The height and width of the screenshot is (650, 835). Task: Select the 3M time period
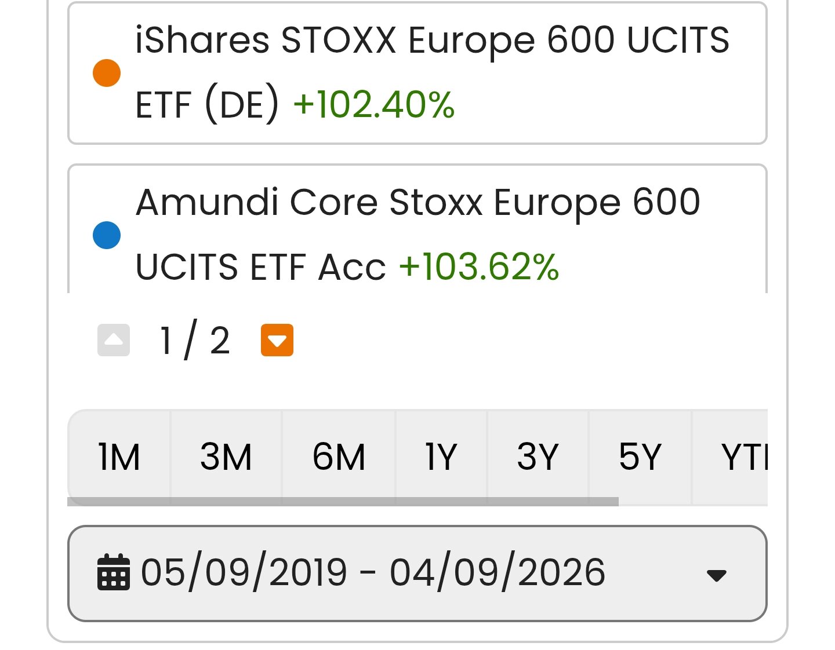[226, 457]
